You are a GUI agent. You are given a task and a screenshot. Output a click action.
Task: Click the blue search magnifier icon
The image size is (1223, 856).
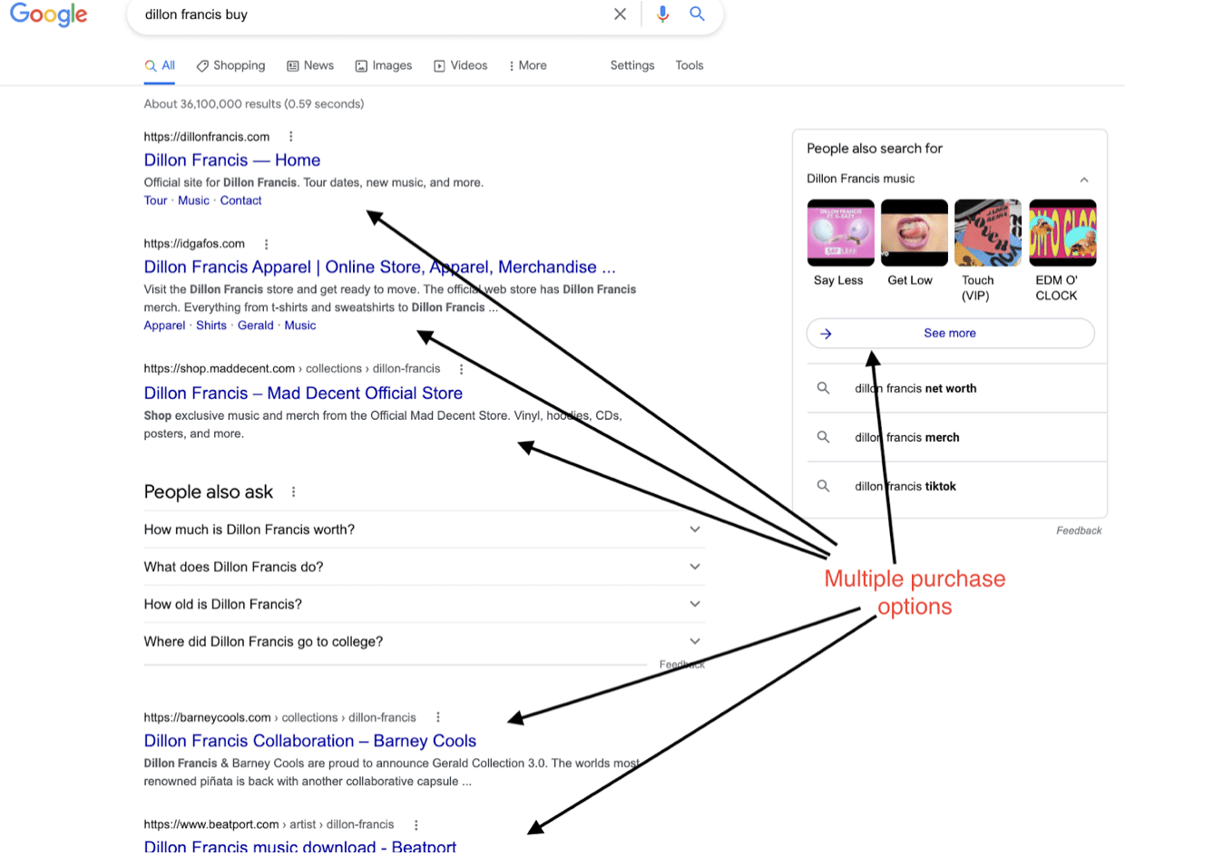697,14
